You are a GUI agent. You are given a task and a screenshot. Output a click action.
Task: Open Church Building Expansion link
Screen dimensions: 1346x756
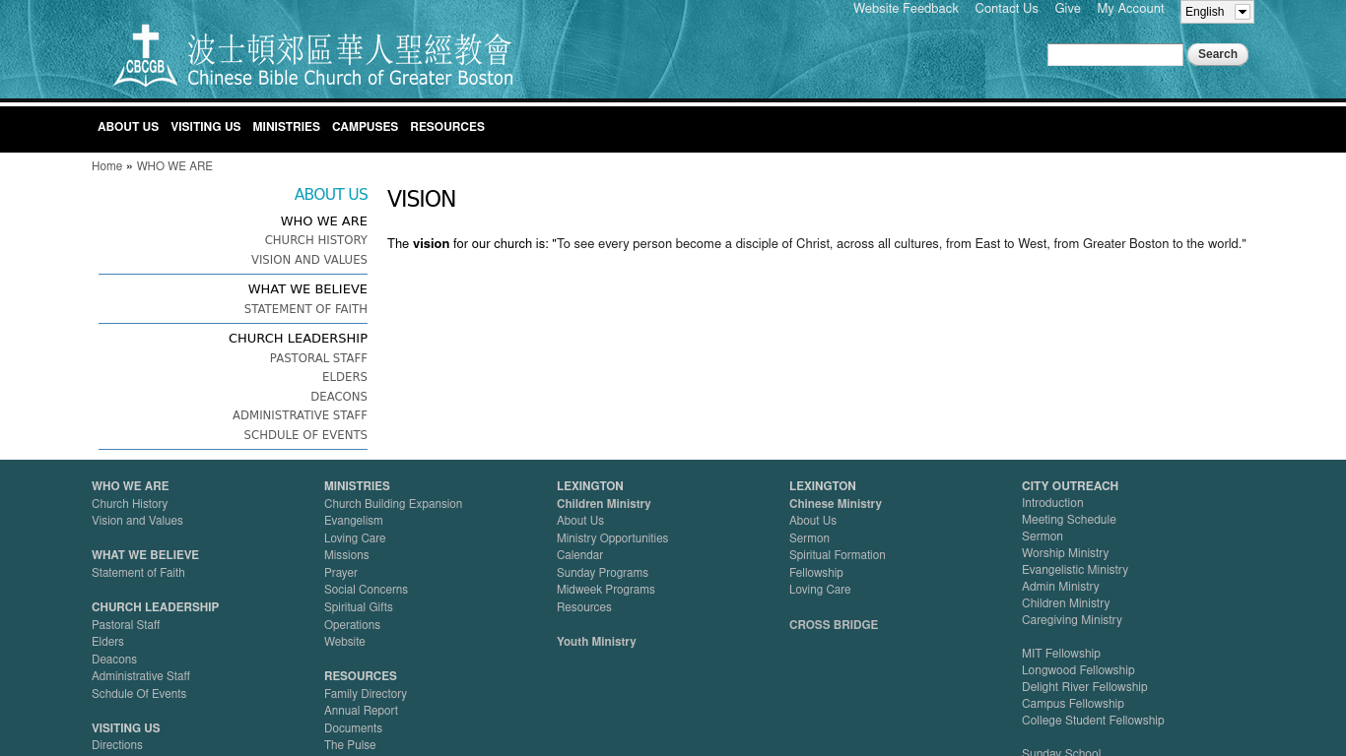393,504
